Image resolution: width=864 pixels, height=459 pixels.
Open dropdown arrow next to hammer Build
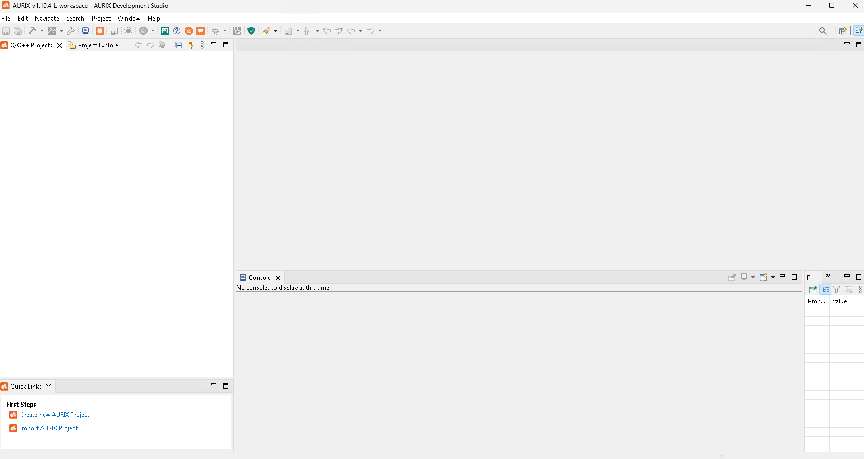(42, 31)
